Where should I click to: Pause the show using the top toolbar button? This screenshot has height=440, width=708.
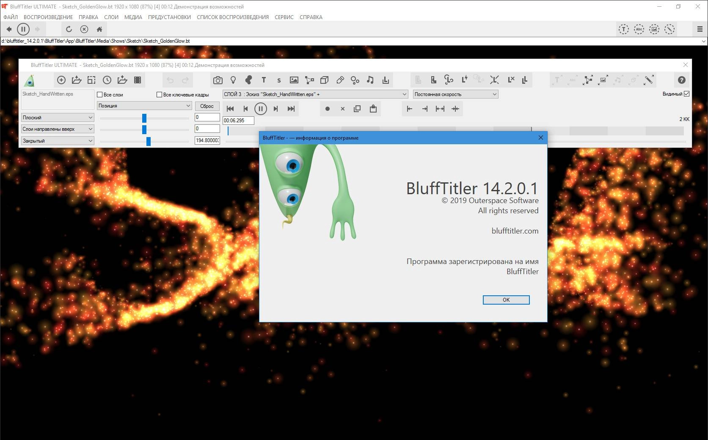(23, 29)
